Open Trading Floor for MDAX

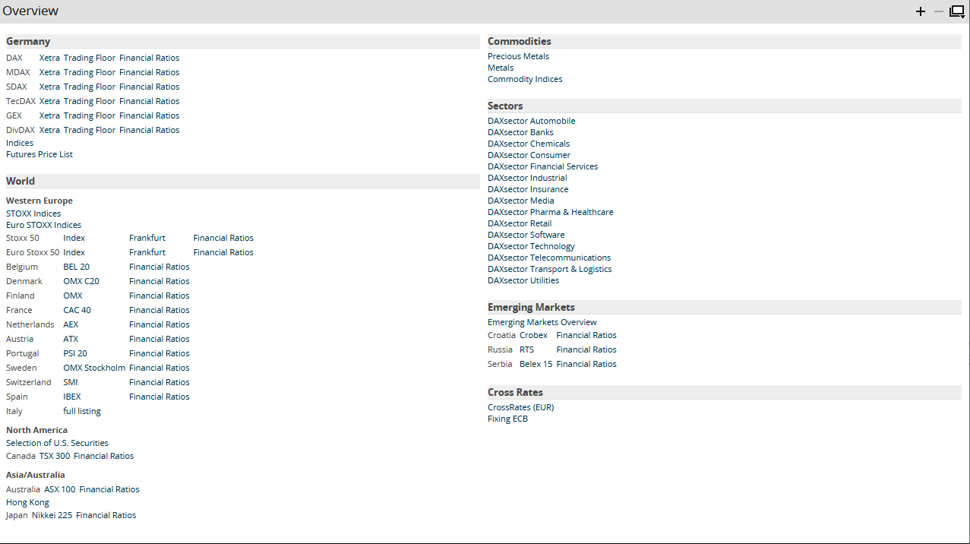point(89,72)
